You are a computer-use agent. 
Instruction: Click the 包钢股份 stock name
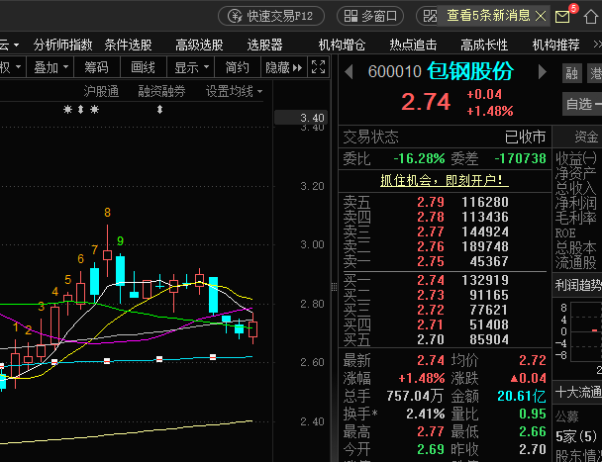pos(470,71)
